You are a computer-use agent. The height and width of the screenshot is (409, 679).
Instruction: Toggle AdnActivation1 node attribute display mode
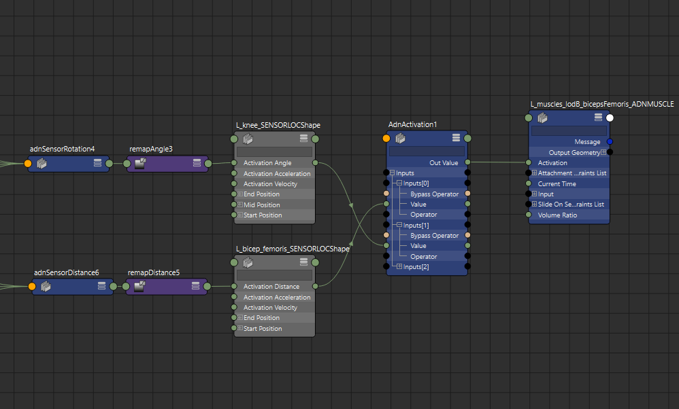[456, 138]
